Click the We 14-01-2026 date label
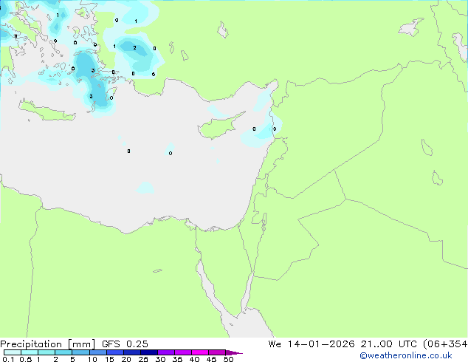Image resolution: width=468 pixels, height=362 pixels. (312, 344)
